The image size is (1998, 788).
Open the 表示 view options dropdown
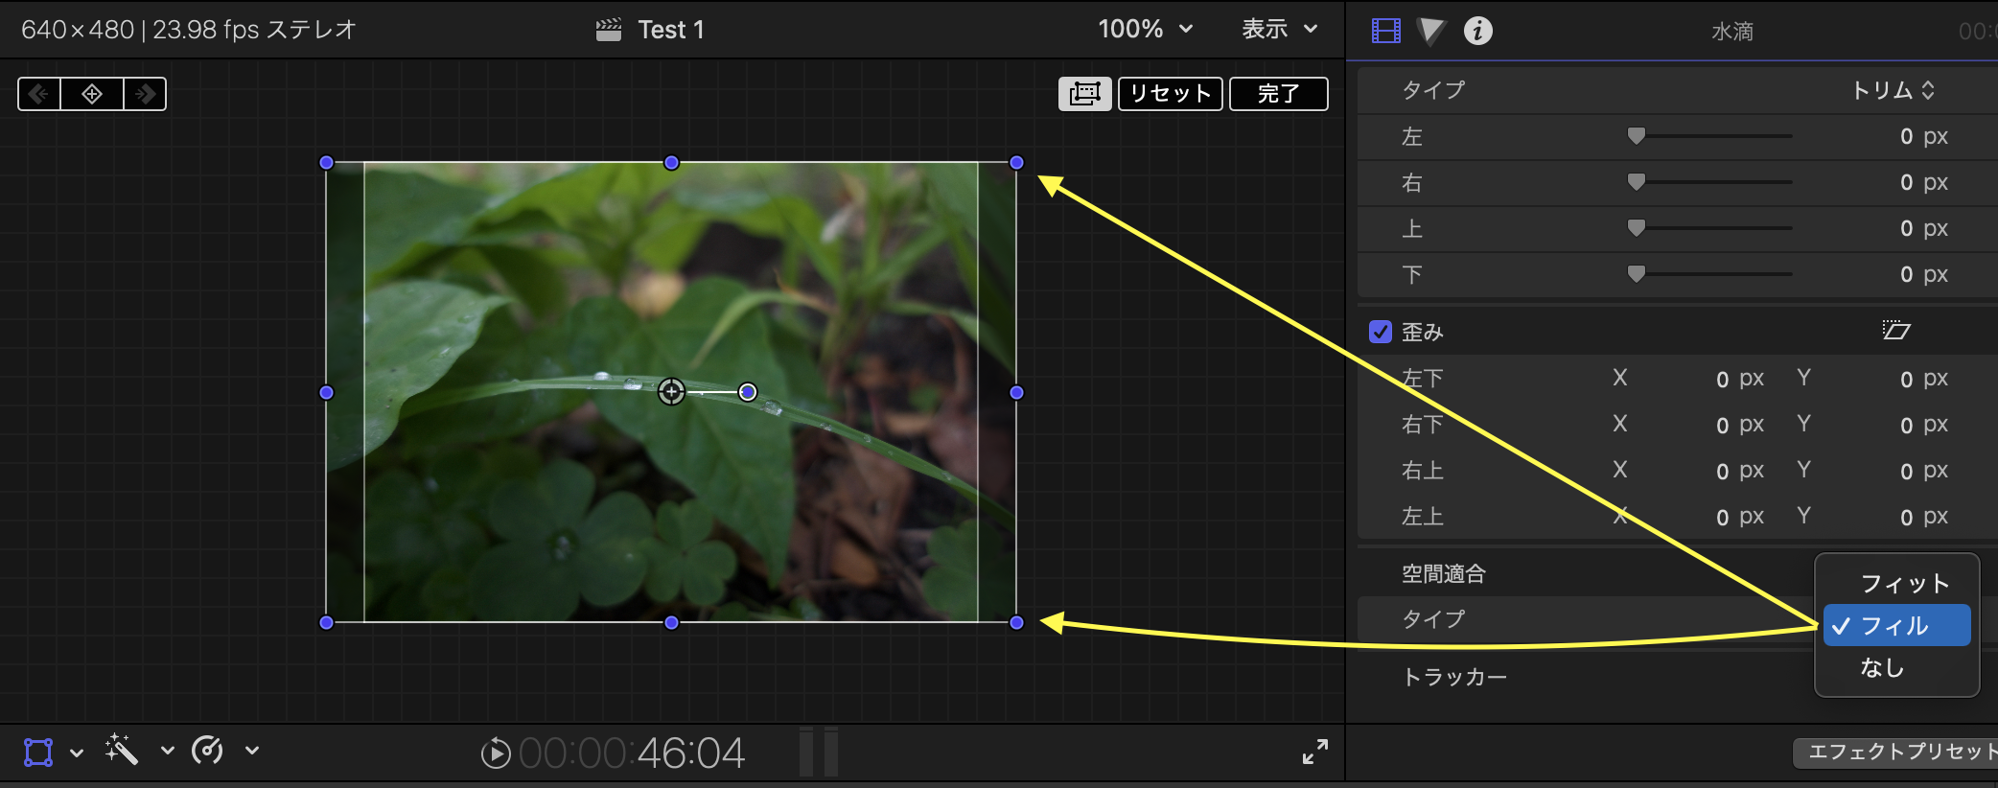1279,30
